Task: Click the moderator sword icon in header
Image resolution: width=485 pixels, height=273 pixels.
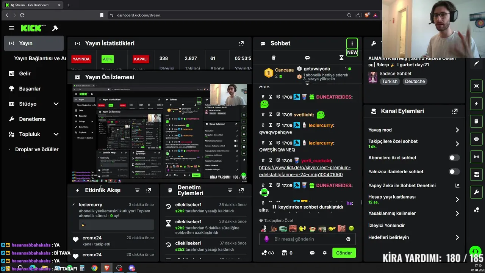Action: 55,28
